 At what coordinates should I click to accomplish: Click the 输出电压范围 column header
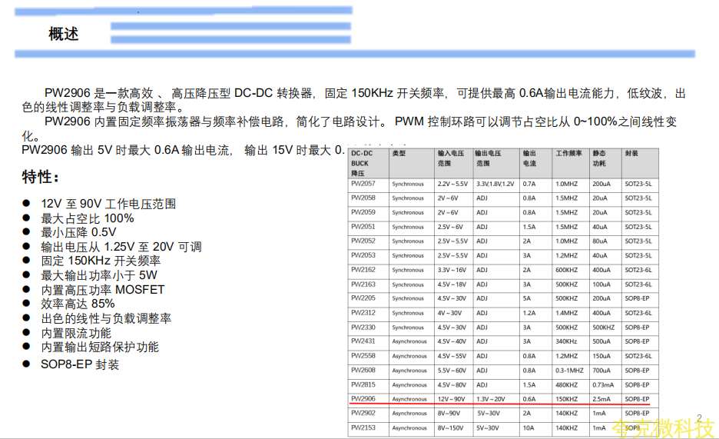pyautogui.click(x=488, y=158)
